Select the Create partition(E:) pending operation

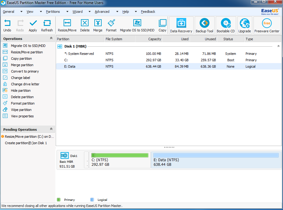coord(26,143)
